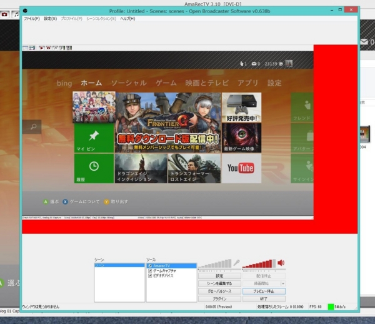Click the friends count icon in the previewed dashboard header
375x324 pixels.
coord(241,64)
